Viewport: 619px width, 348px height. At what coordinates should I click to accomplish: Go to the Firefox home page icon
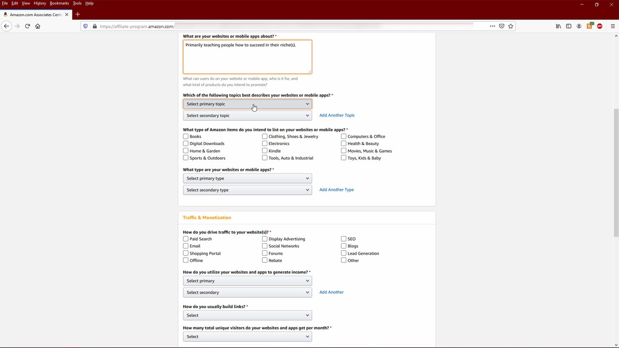[x=38, y=26]
